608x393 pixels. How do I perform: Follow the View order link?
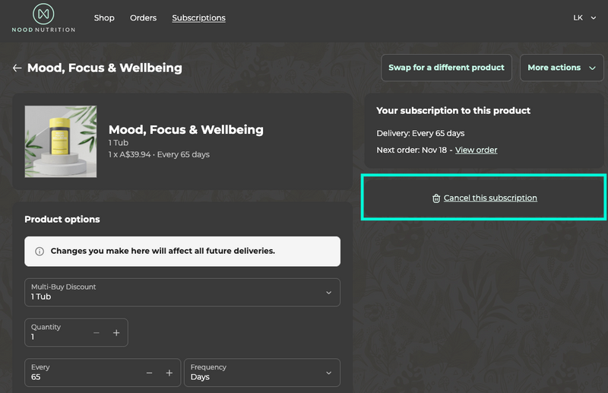(476, 150)
